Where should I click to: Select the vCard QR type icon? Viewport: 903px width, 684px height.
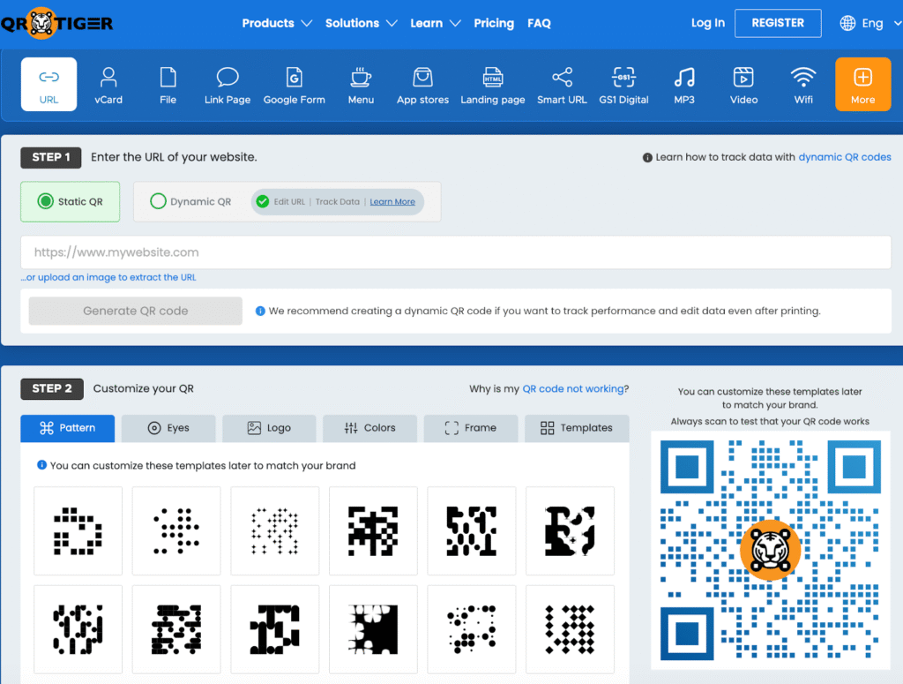[108, 85]
